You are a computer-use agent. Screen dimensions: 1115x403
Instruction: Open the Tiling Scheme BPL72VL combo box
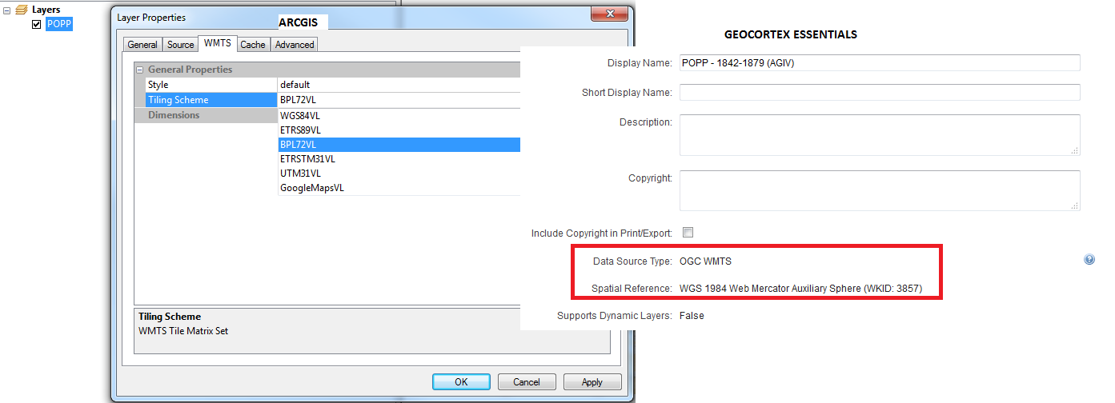[x=399, y=100]
